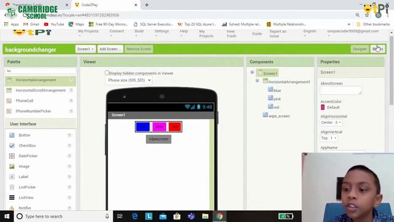Open help icon next to CheckBox
This screenshot has height=222, width=394.
coord(70,146)
